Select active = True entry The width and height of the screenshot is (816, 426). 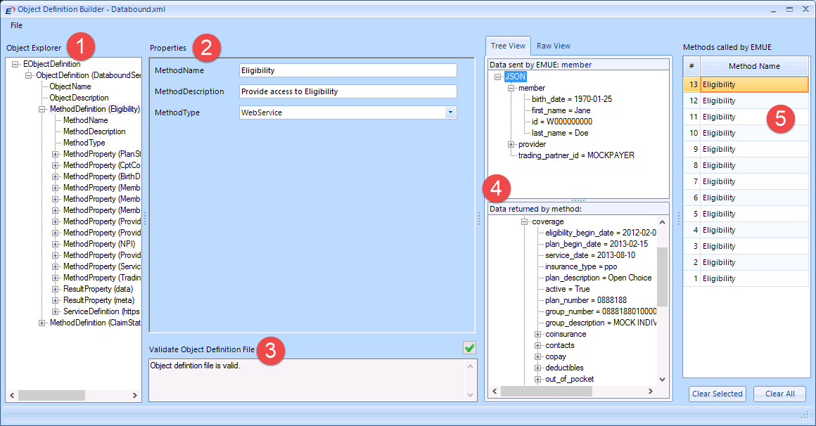pos(568,289)
